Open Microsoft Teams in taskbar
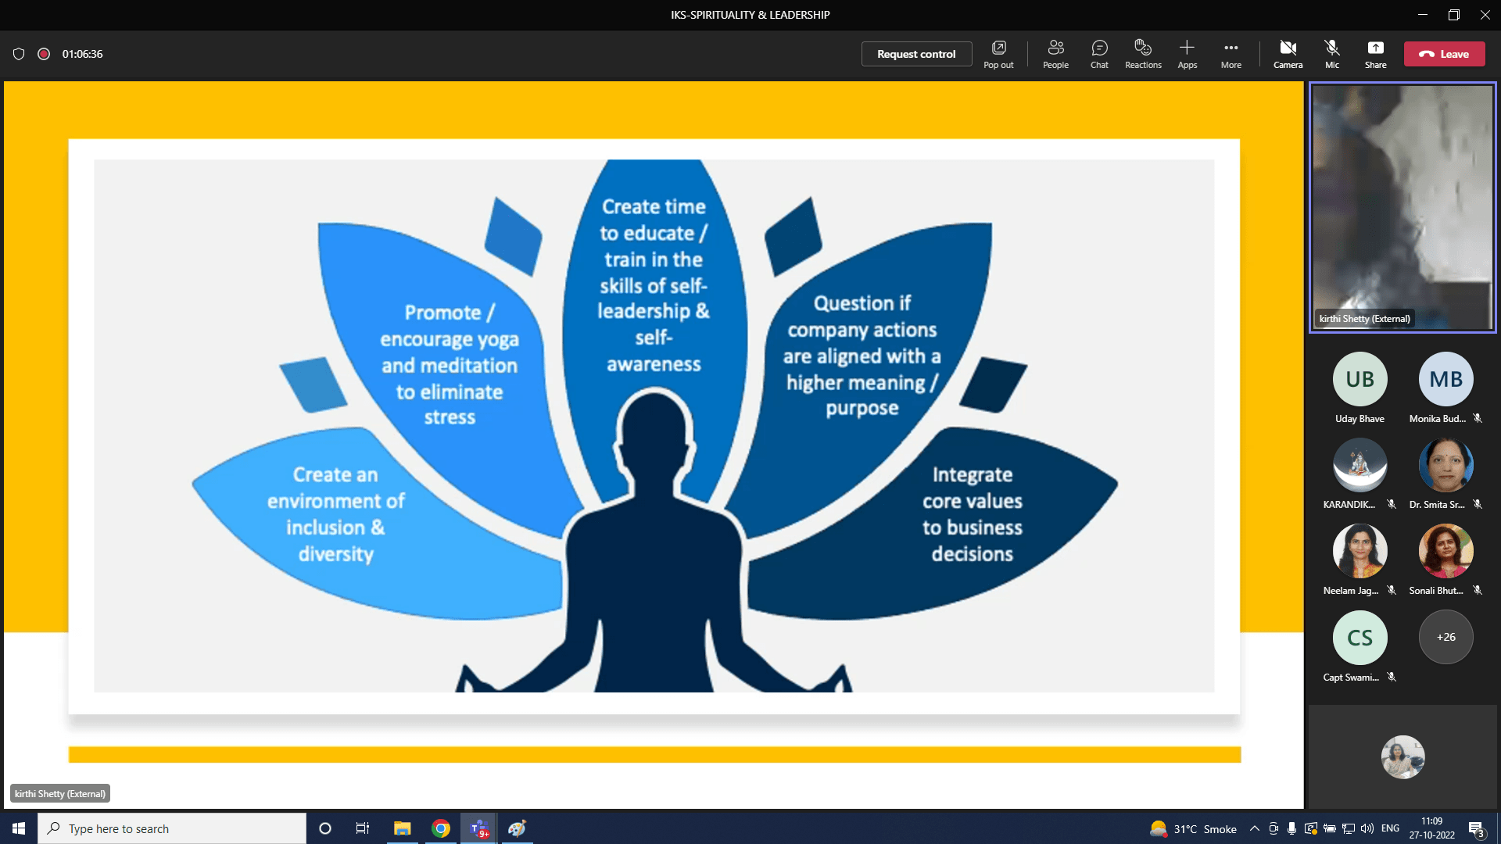 click(x=479, y=828)
